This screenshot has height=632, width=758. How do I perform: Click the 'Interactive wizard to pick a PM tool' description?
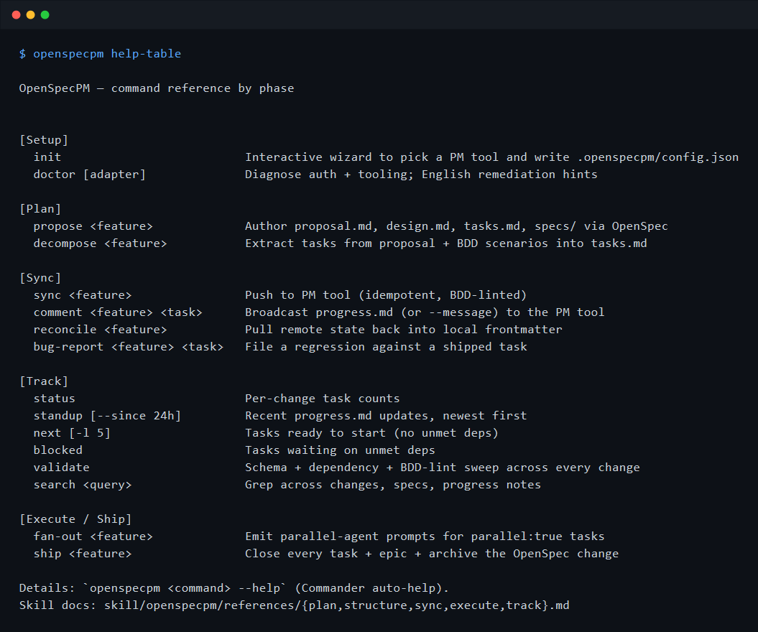tap(491, 157)
